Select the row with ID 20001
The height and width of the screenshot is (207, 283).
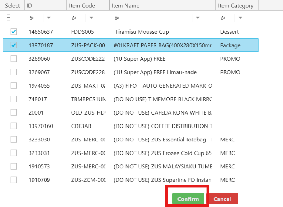click(13, 112)
